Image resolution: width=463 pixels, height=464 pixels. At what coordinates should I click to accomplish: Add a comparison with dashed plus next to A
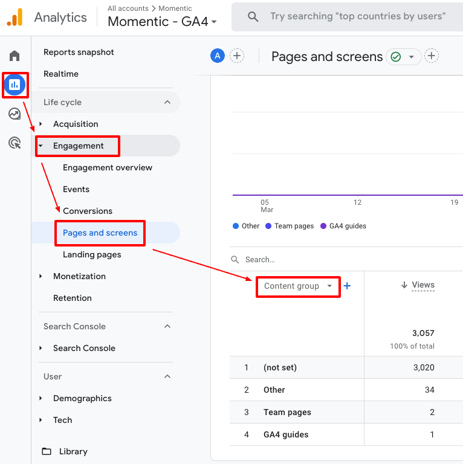coord(237,56)
